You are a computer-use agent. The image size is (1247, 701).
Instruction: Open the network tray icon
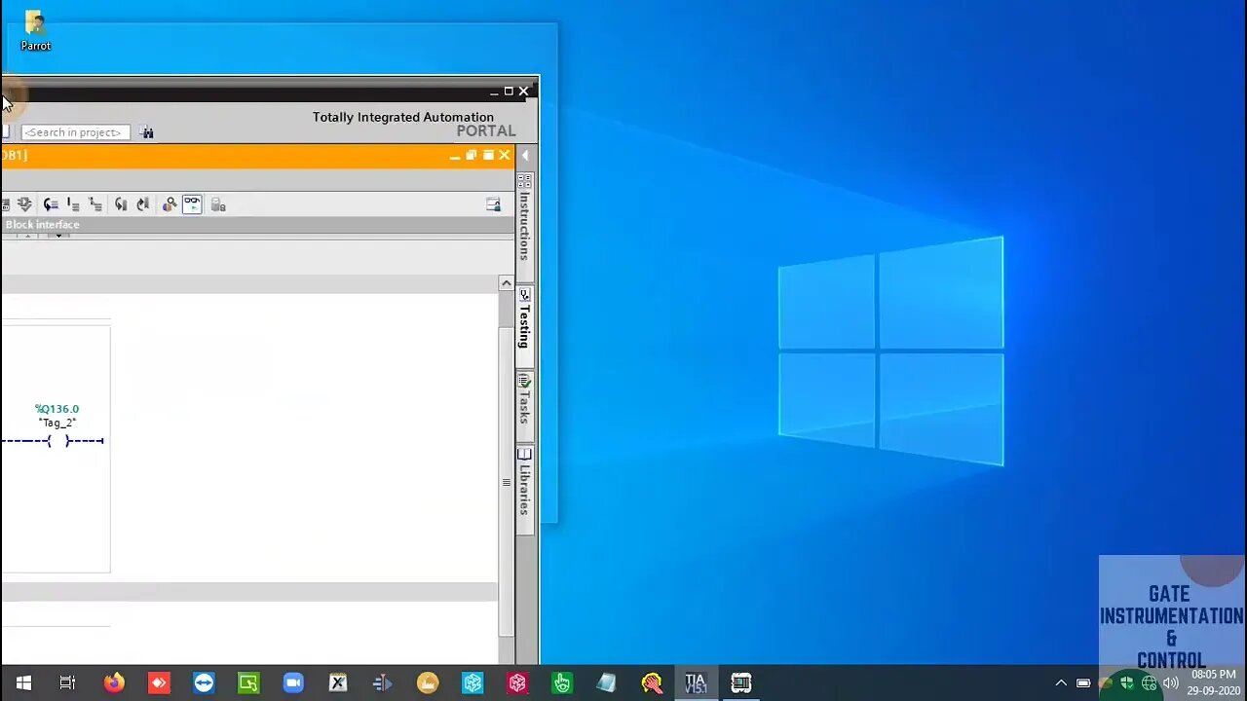click(1150, 683)
